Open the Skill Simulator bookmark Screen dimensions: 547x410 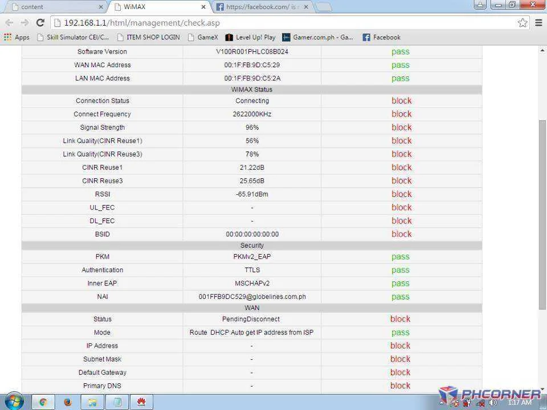click(x=73, y=38)
